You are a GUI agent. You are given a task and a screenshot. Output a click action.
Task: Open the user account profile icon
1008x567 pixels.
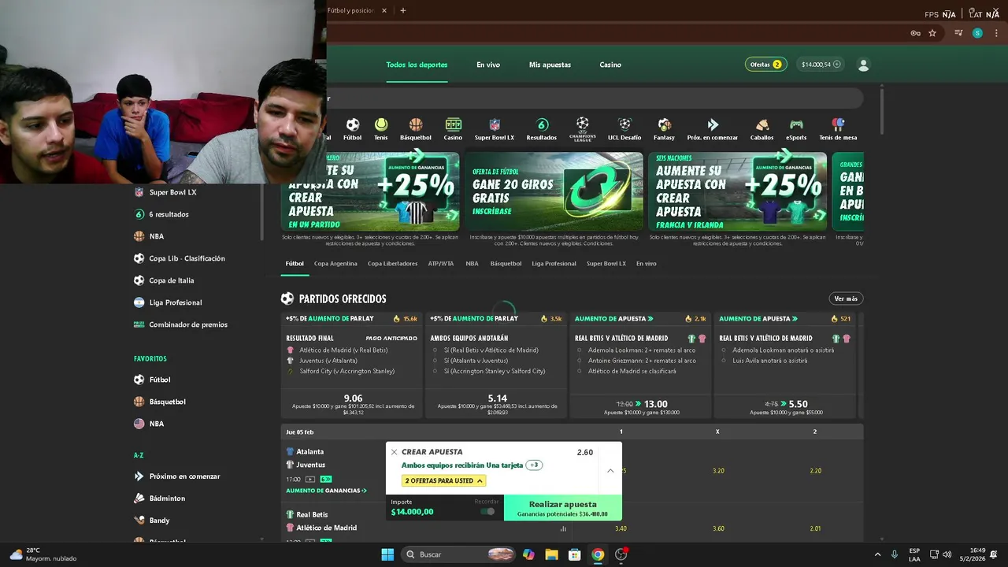tap(863, 65)
